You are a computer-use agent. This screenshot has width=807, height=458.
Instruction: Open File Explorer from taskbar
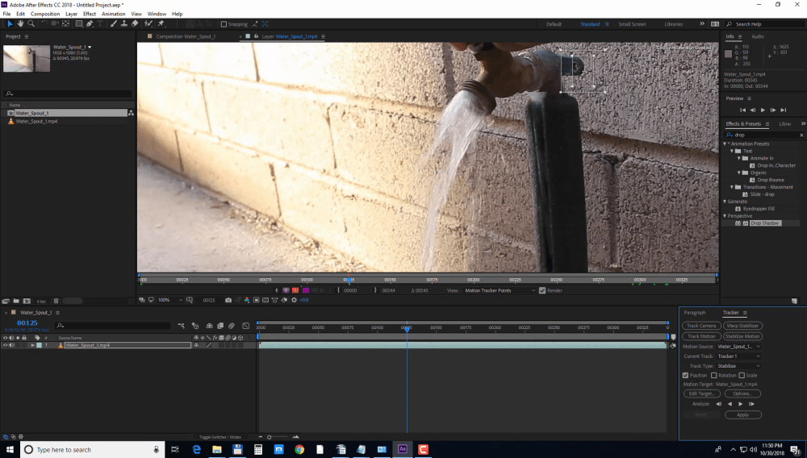click(216, 449)
